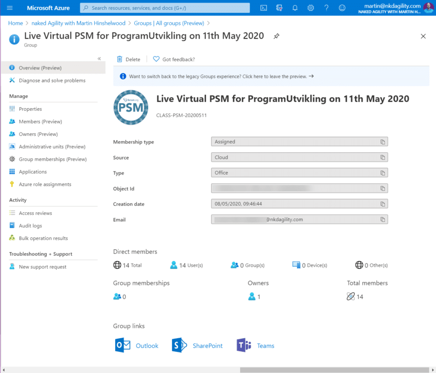Copy the group Email address

click(x=383, y=220)
